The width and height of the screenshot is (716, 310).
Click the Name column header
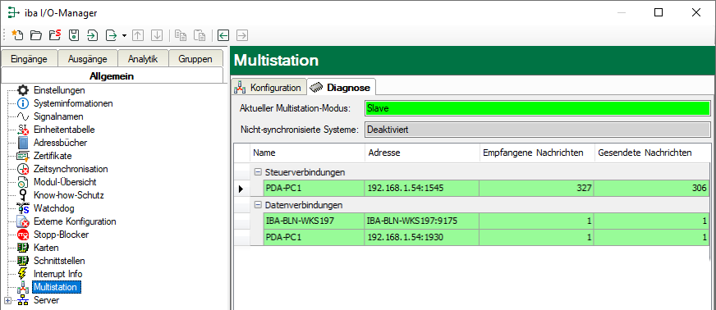[307, 153]
